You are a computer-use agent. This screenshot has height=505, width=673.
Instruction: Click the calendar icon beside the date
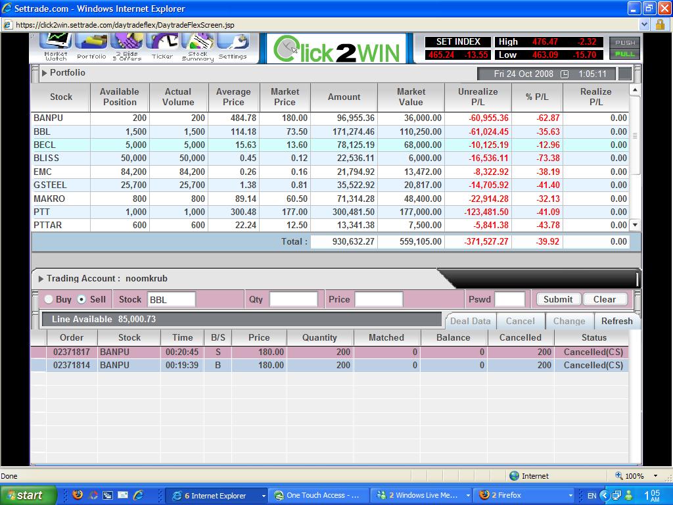coord(565,74)
